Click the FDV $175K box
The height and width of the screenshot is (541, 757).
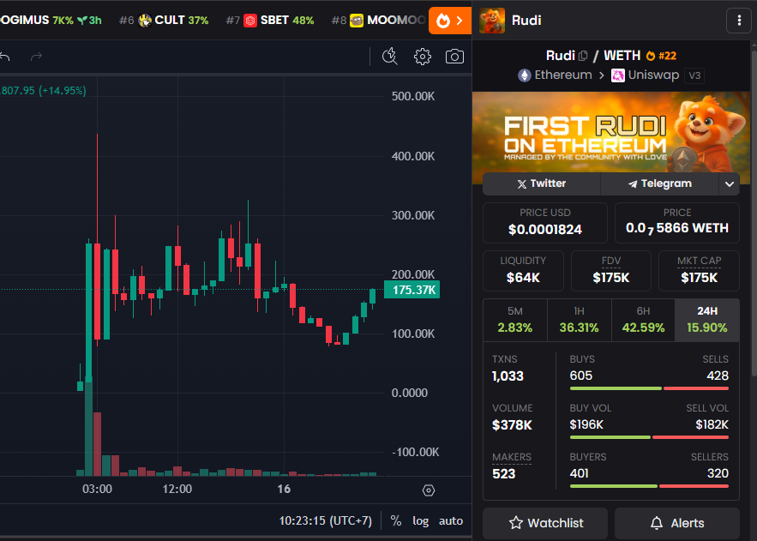(x=611, y=271)
